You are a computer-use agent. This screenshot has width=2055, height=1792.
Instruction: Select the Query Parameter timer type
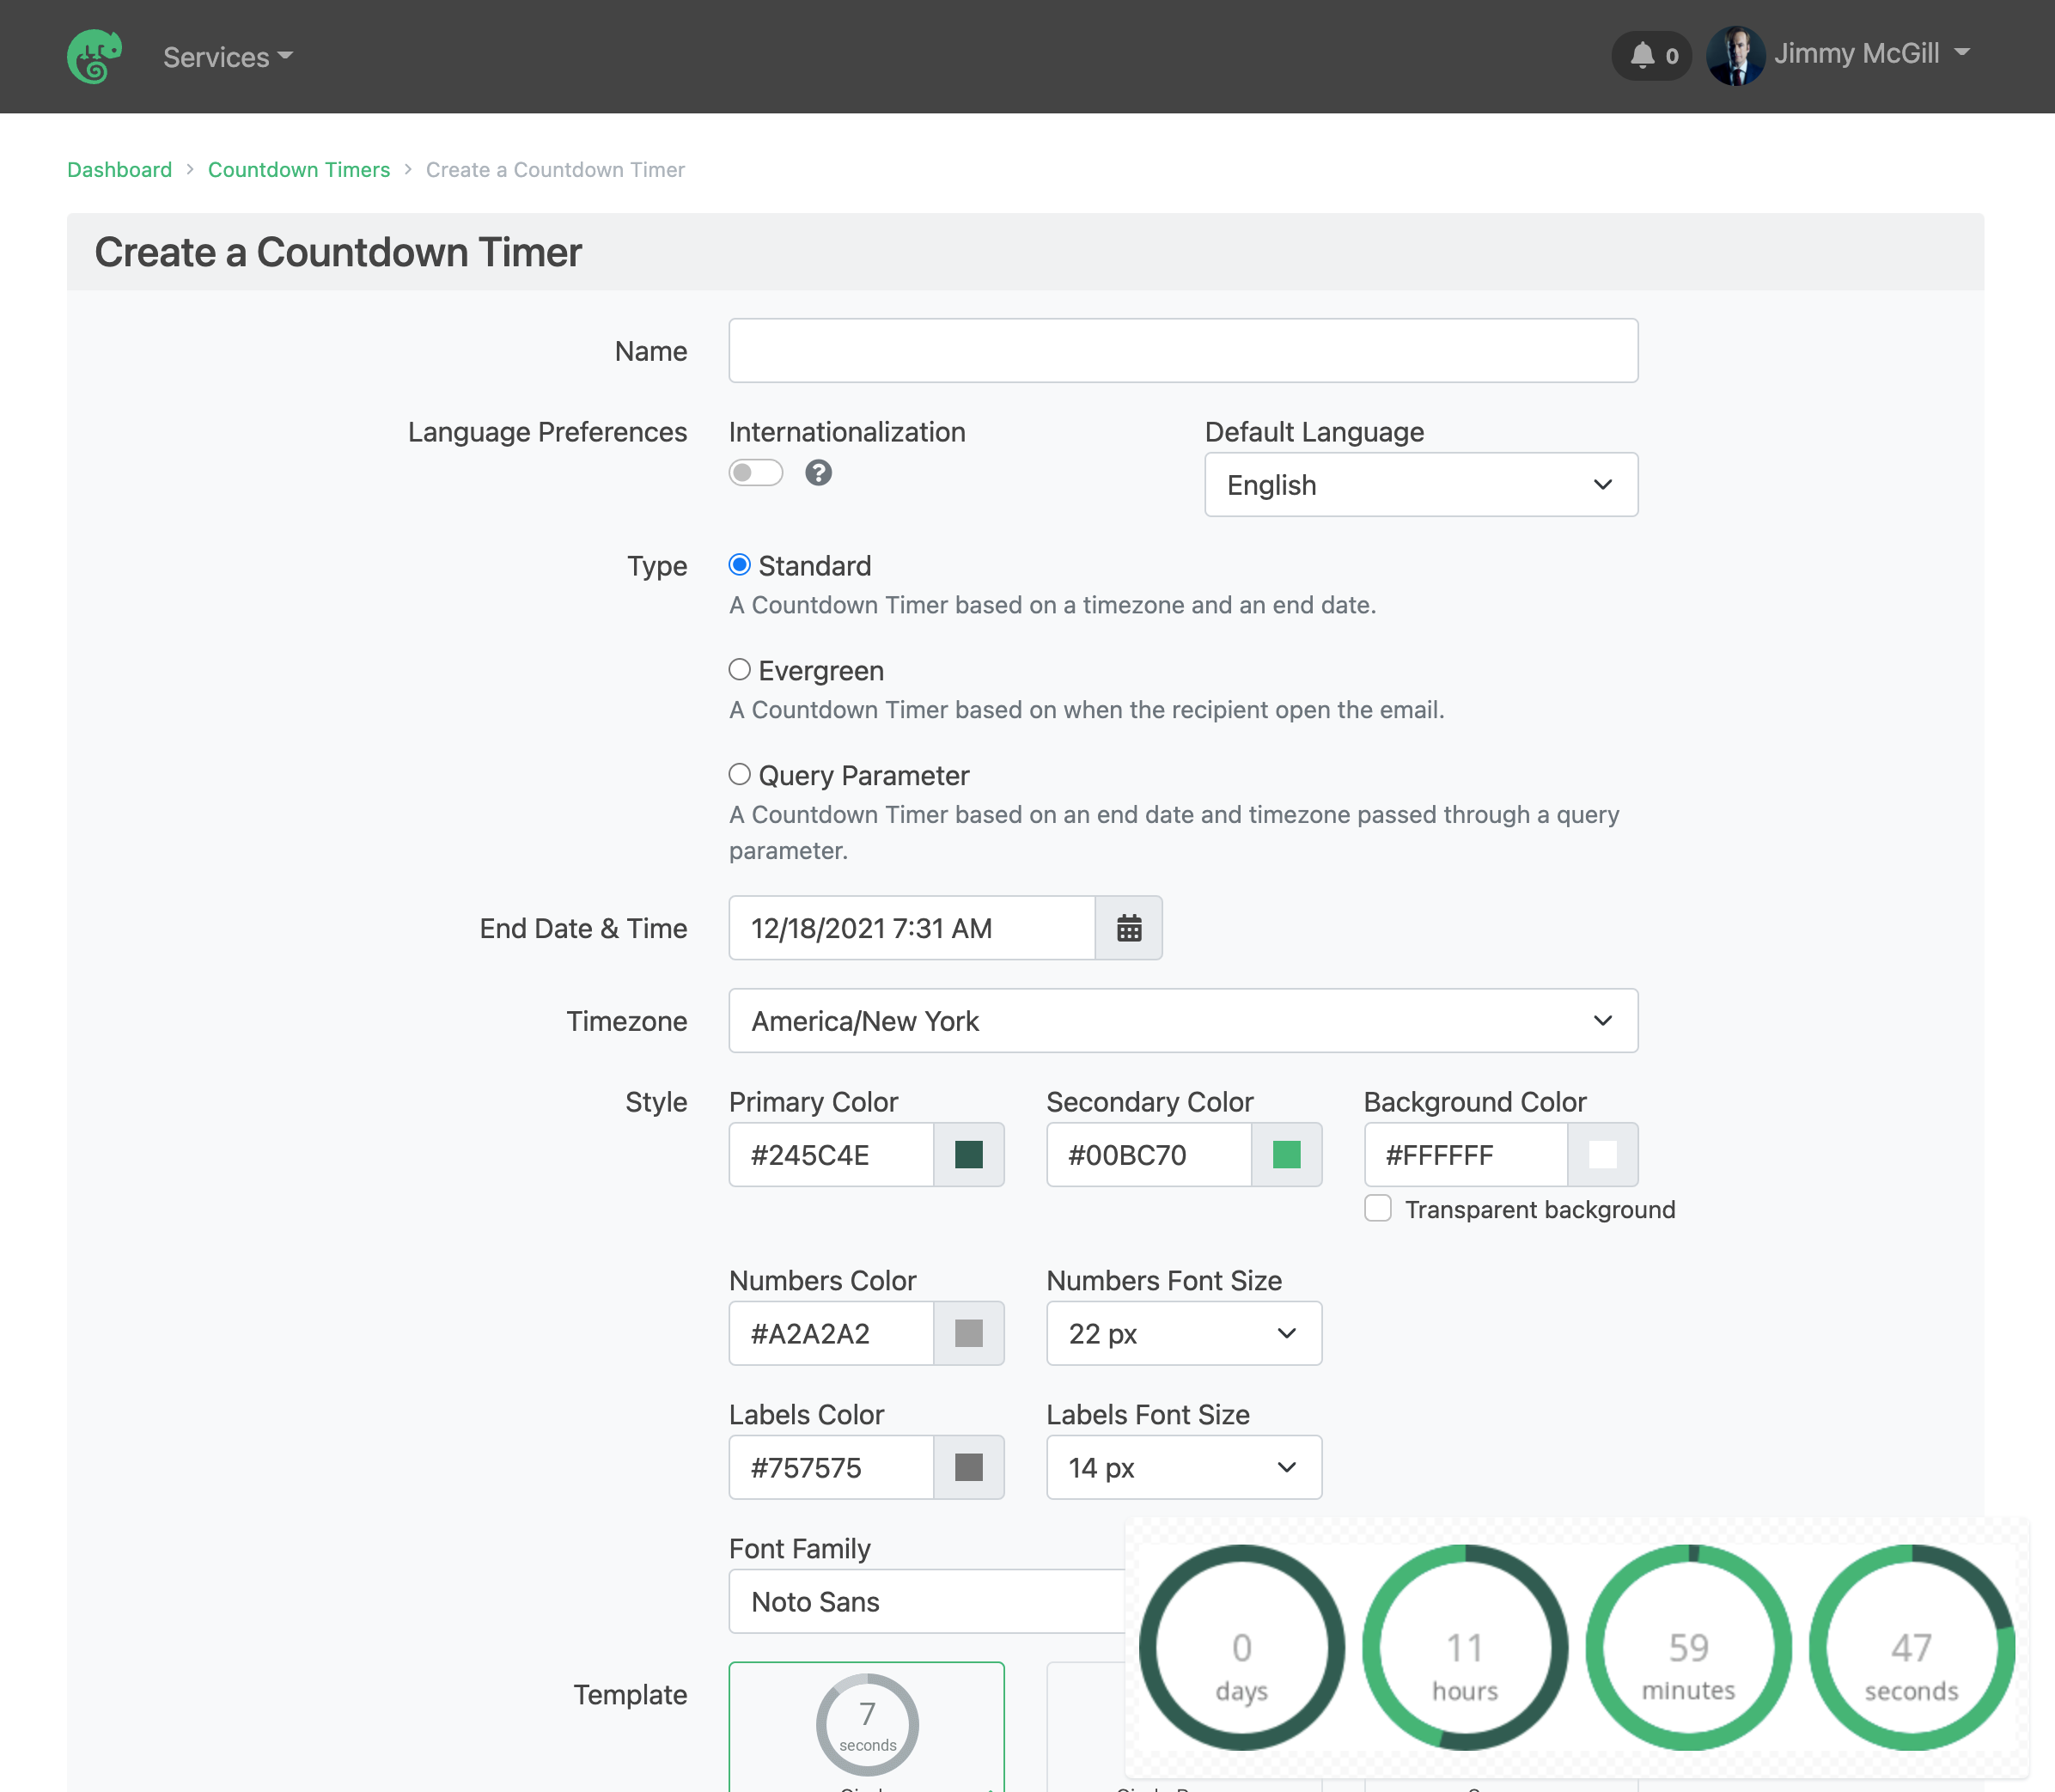coord(739,775)
